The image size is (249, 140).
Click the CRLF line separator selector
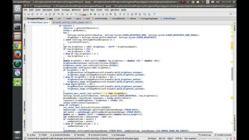170,138
